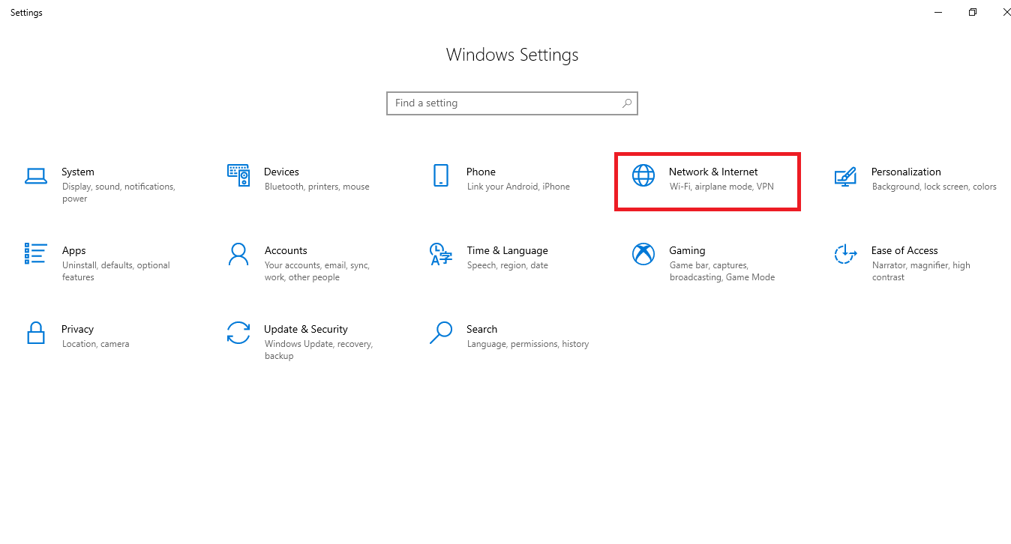
Task: Click the Accounts person icon
Action: (238, 254)
